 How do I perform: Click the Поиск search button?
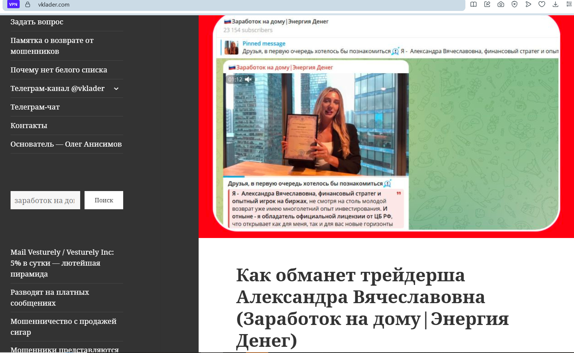pos(104,200)
